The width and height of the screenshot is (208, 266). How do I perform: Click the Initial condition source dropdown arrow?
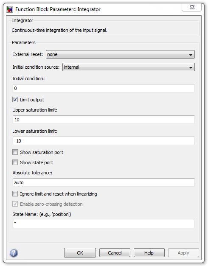point(191,67)
